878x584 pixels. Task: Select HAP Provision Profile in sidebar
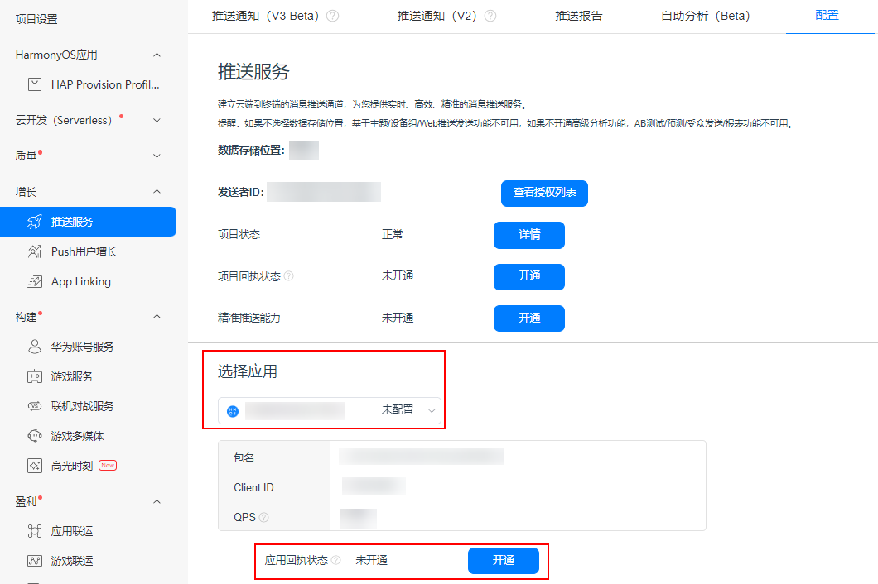pyautogui.click(x=104, y=84)
